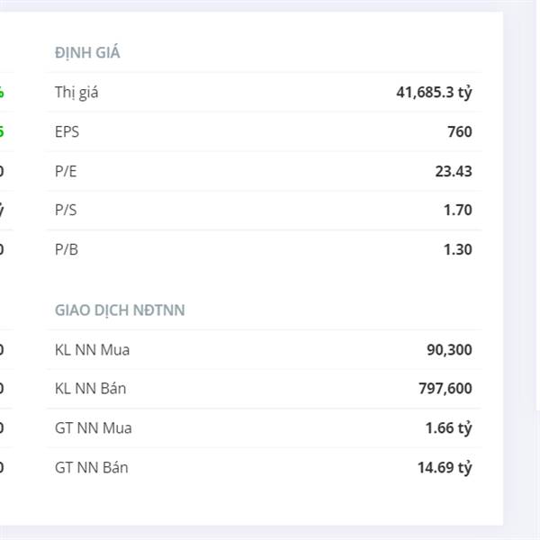Select the EPS label
The width and height of the screenshot is (540, 540).
coord(67,131)
